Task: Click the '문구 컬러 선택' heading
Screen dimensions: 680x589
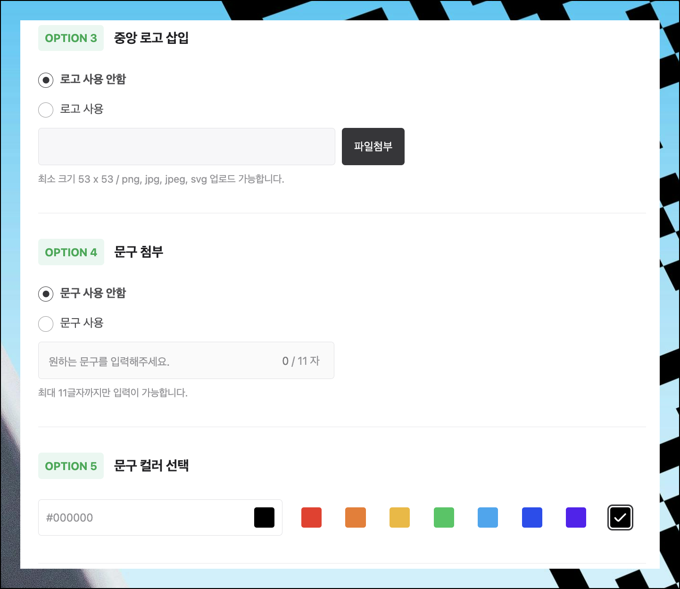Action: tap(151, 465)
